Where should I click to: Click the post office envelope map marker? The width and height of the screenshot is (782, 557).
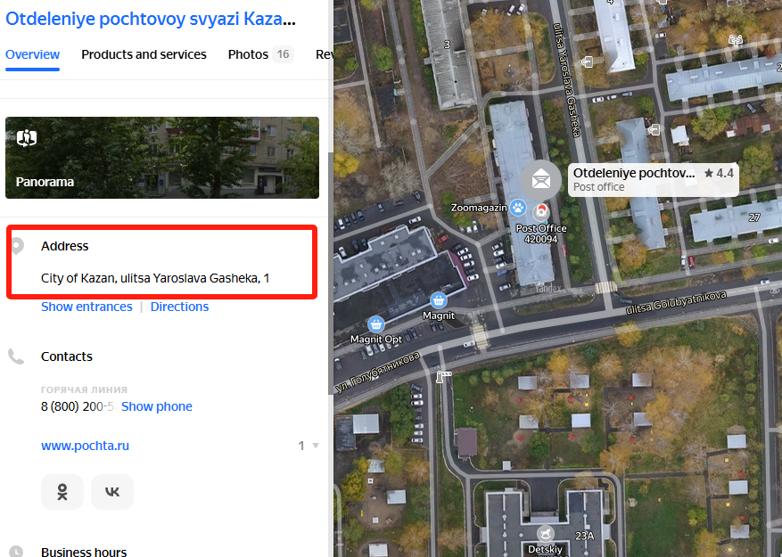(541, 179)
